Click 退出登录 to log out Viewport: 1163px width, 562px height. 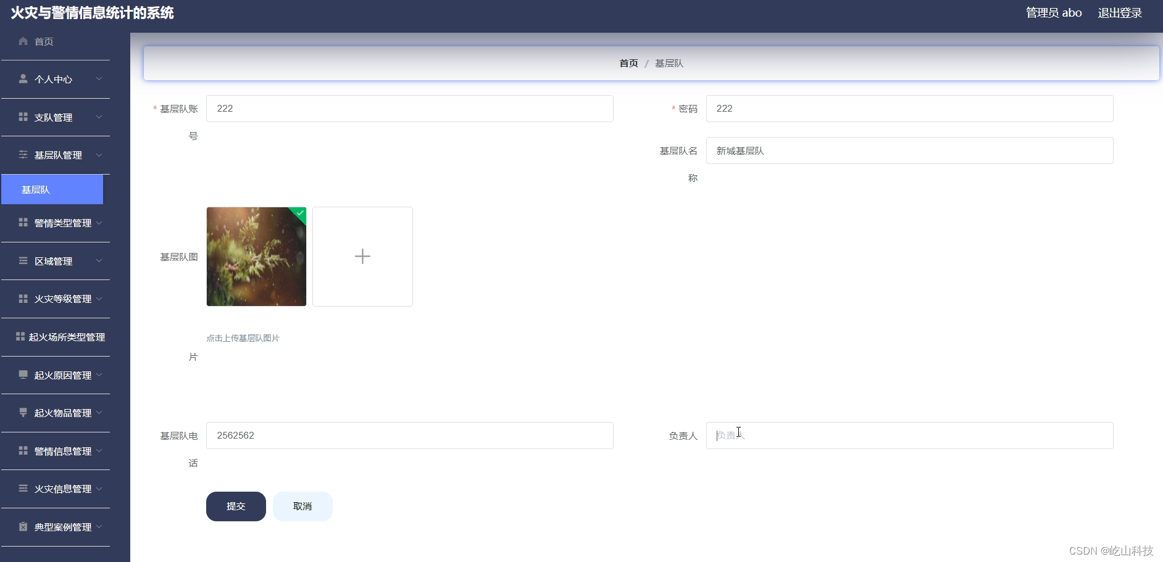click(x=1120, y=13)
